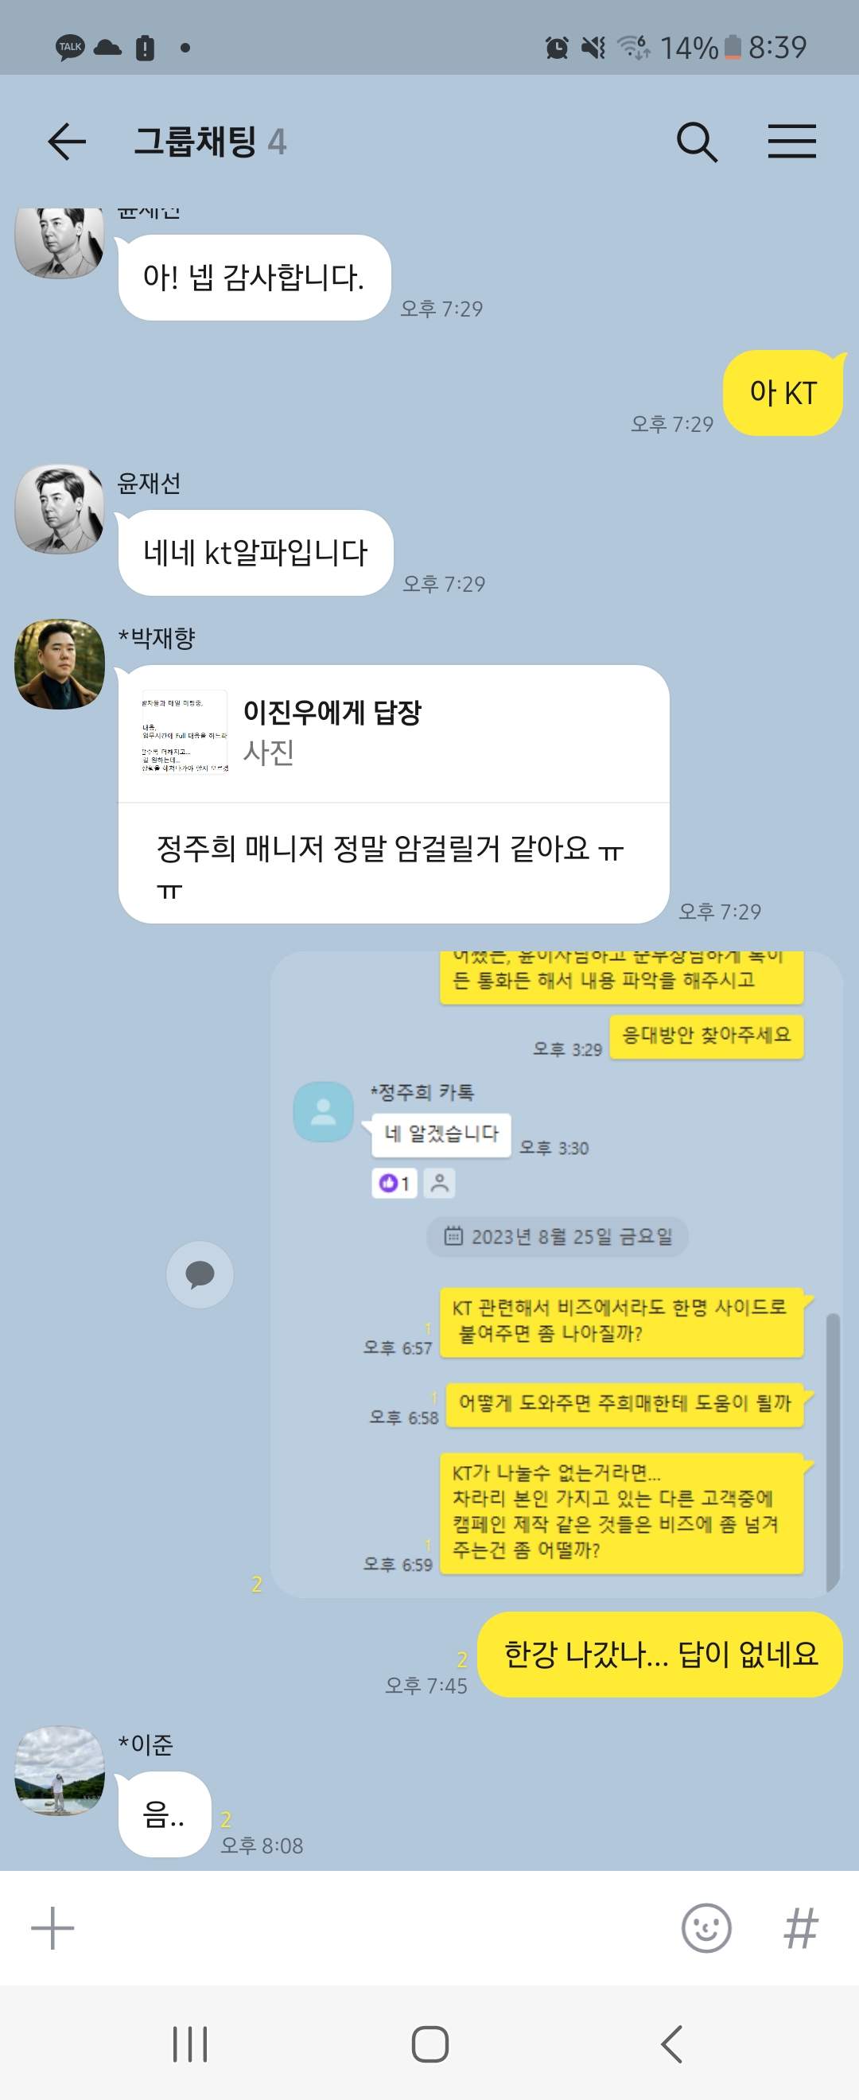
Task: Tap the 이진우에게 답장 quoted photo thumbnail
Action: click(x=185, y=732)
